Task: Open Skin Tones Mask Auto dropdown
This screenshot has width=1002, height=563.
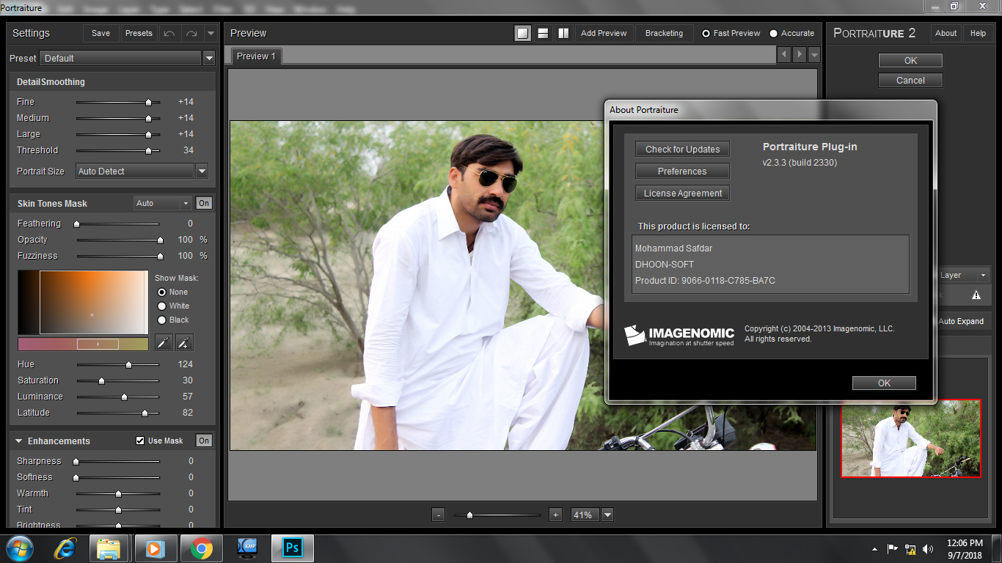Action: [163, 203]
